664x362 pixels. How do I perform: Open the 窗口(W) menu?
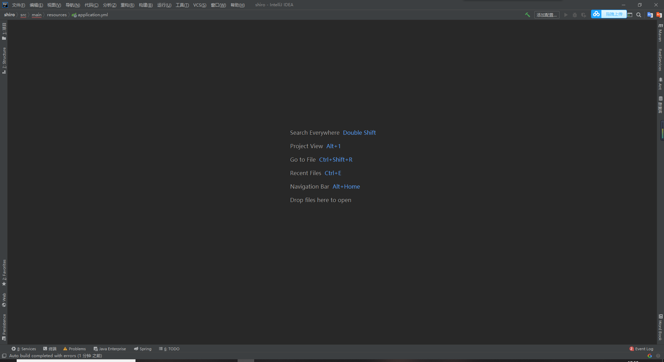pos(218,5)
